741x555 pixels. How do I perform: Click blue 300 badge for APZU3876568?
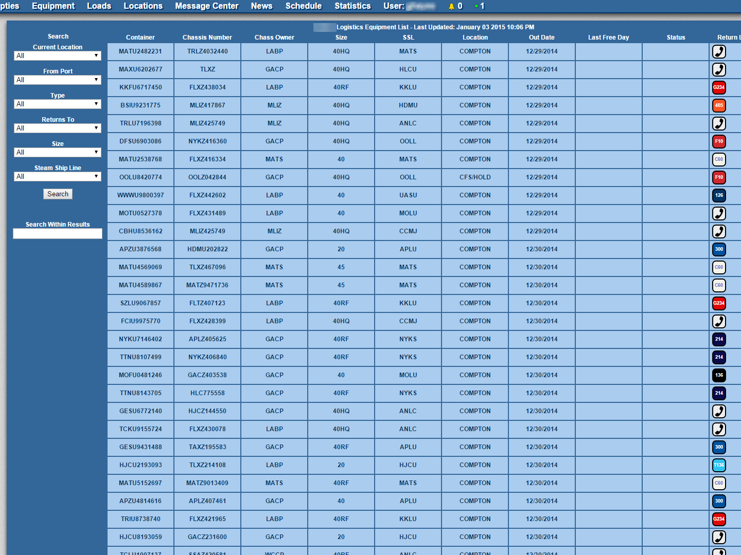[x=719, y=249]
